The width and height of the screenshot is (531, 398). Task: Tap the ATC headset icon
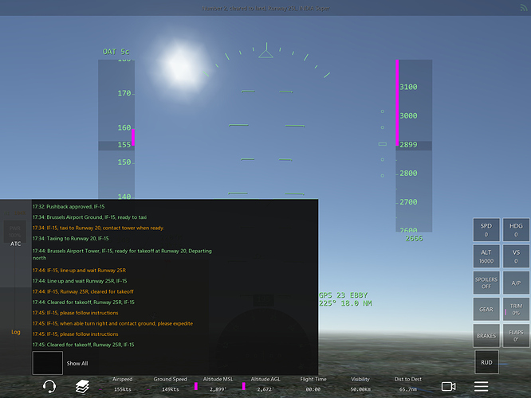click(x=49, y=387)
